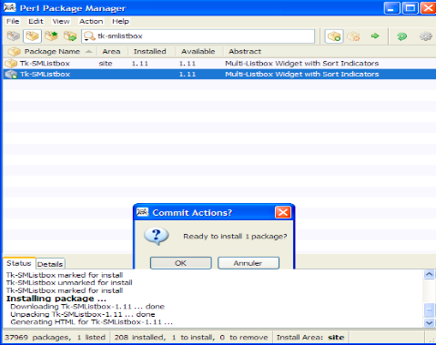Maximize the Perl Package Manager window
Viewport: 436px width, 345px height.
point(410,8)
